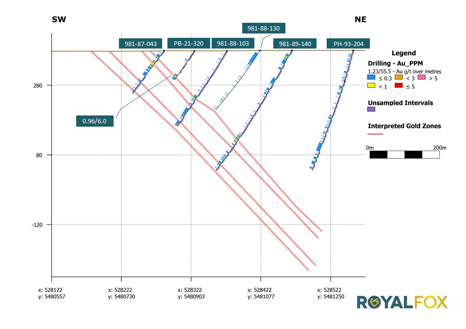Screen dimensions: 466x329
Task: Select drill hole label 981-87-043
Action: (x=140, y=44)
